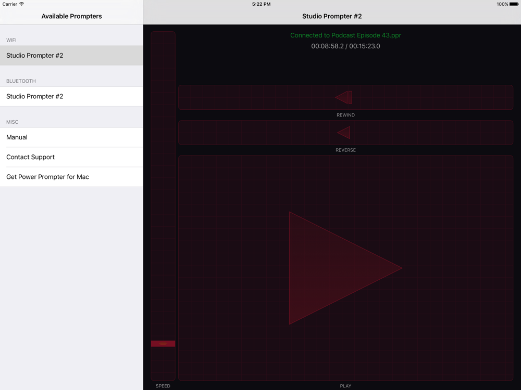Image resolution: width=521 pixels, height=390 pixels.
Task: Click the Connected to Podcast Episode 43.ppr status
Action: [x=345, y=35]
